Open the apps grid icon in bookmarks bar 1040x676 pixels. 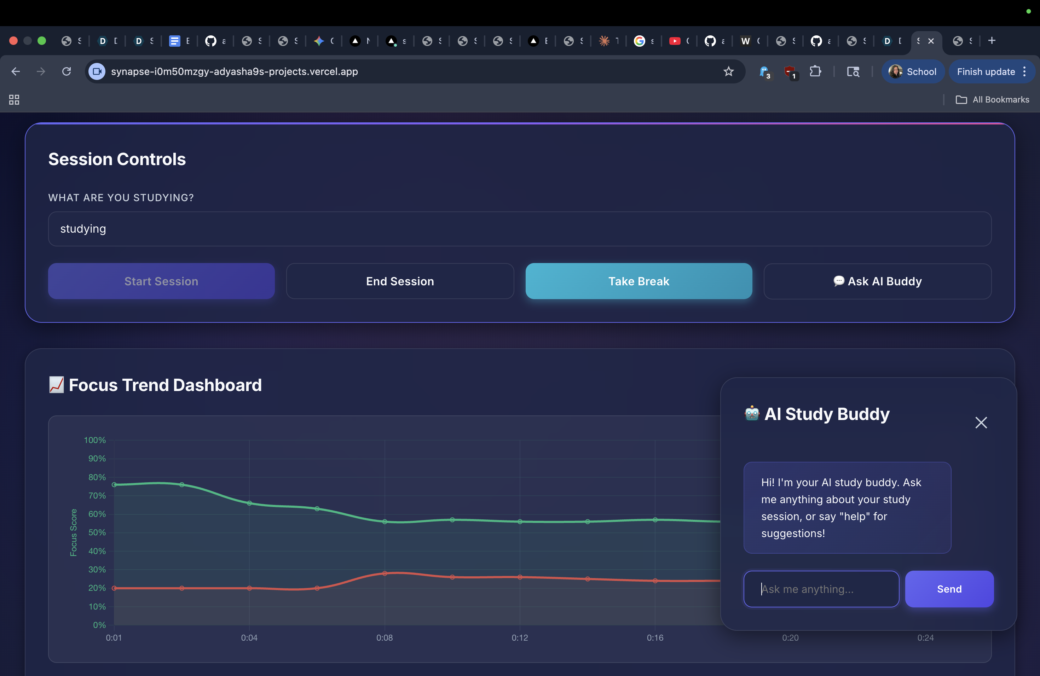point(14,100)
